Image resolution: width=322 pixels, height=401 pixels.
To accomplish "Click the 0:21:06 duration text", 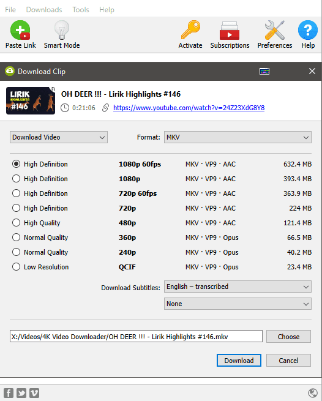I will tap(84, 108).
